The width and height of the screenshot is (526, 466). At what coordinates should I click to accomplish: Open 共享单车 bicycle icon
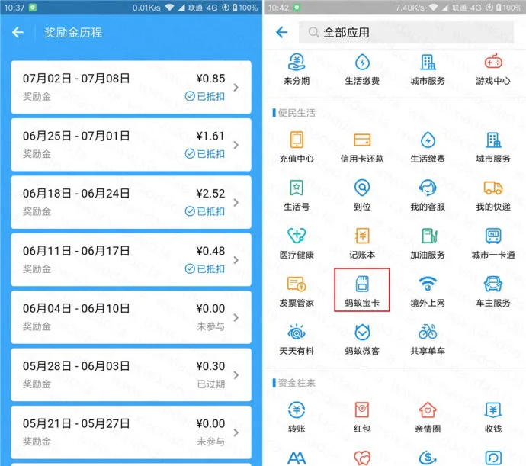(428, 332)
